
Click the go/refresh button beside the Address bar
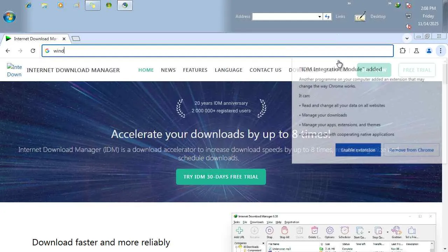click(327, 16)
